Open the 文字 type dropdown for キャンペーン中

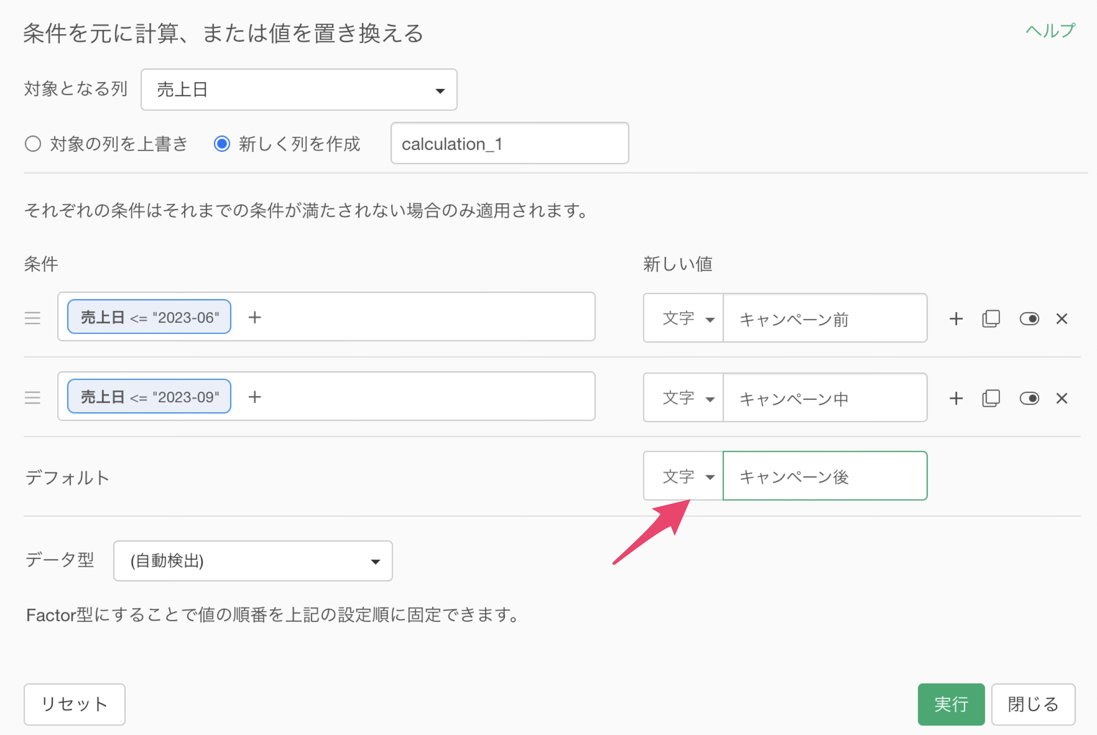coord(683,398)
